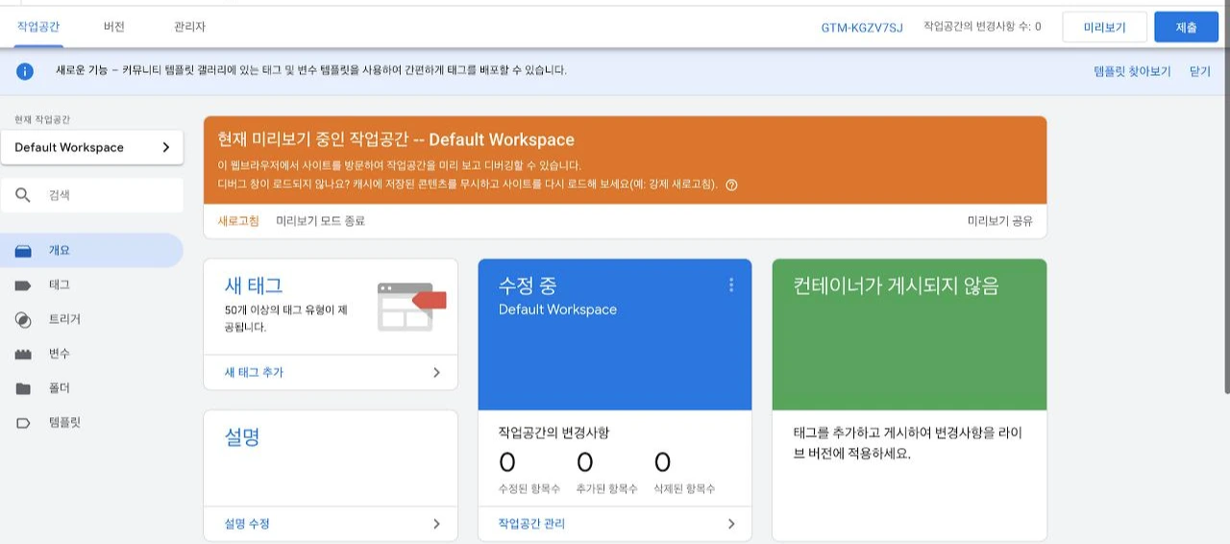This screenshot has height=544, width=1230.
Task: Select 트리거 in the left navigation
Action: pyautogui.click(x=91, y=319)
